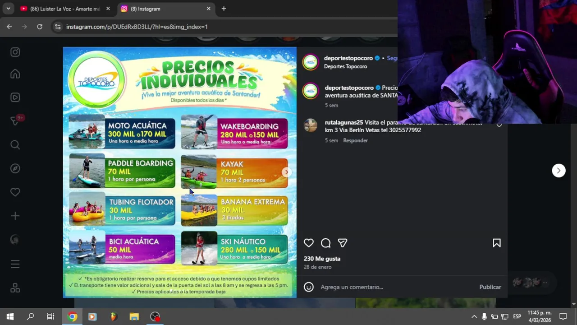
Task: Open Meta apps grid icon in sidebar
Action: point(15,288)
